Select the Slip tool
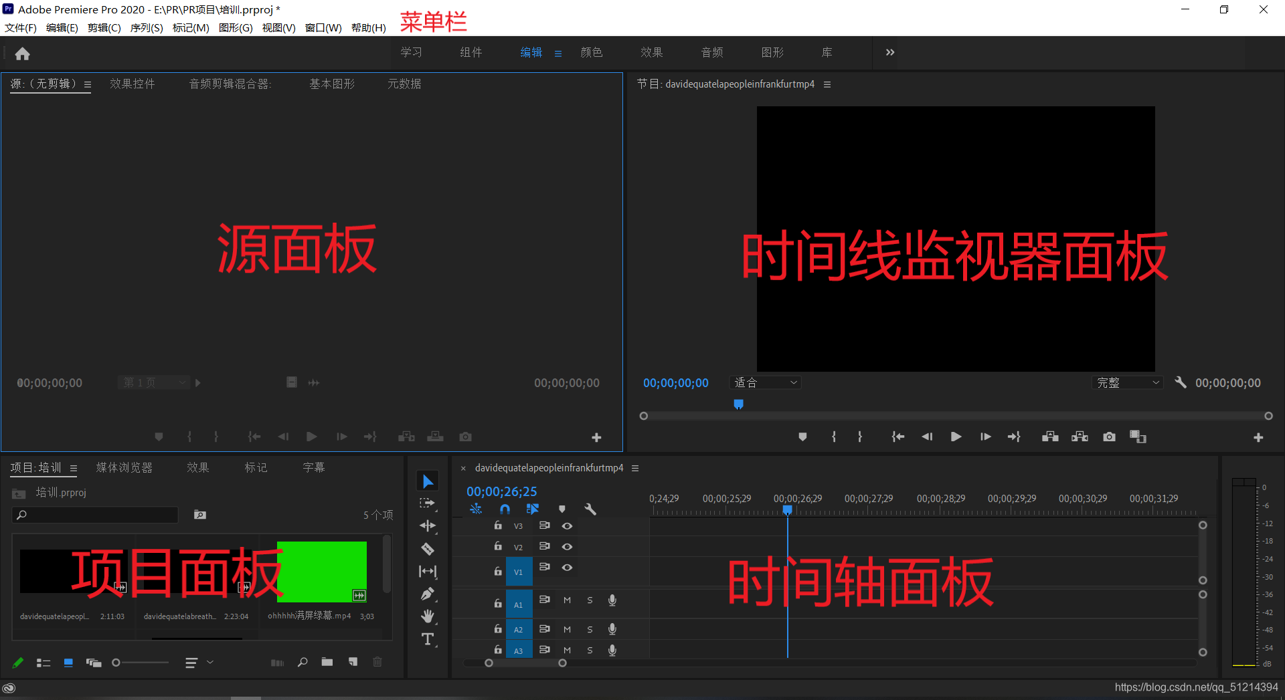Image resolution: width=1285 pixels, height=700 pixels. pos(428,572)
